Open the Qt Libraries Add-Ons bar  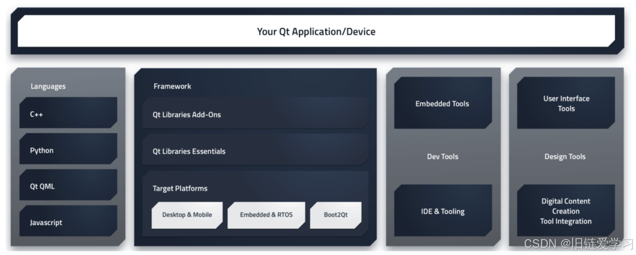click(256, 114)
